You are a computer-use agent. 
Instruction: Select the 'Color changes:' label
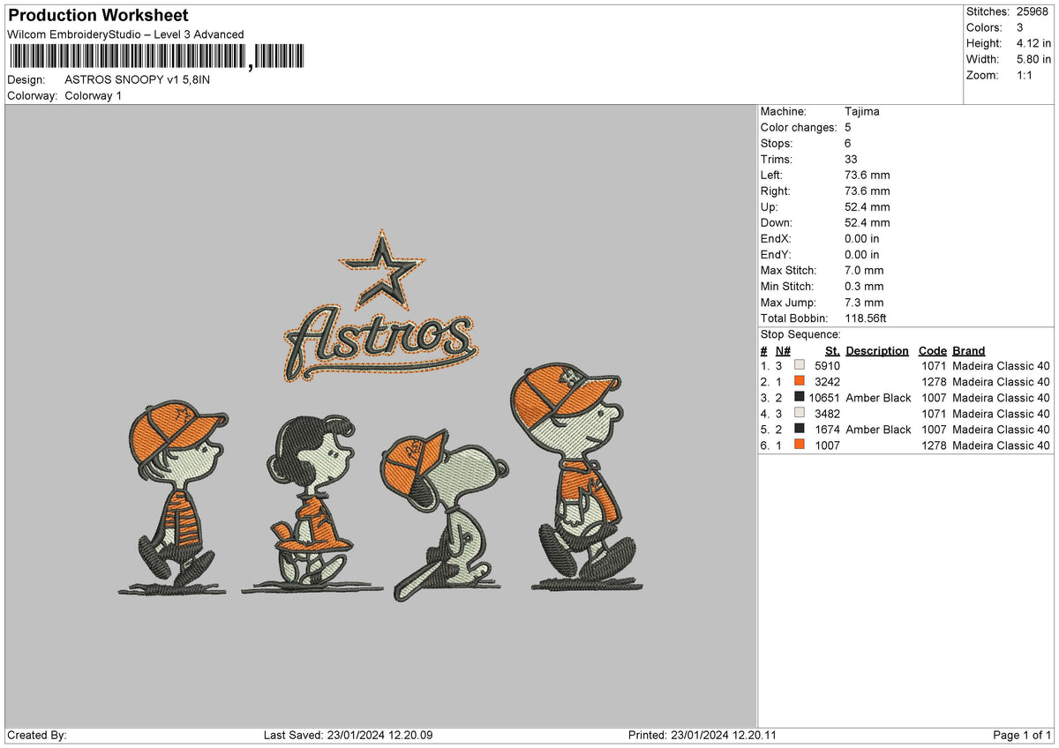click(799, 127)
